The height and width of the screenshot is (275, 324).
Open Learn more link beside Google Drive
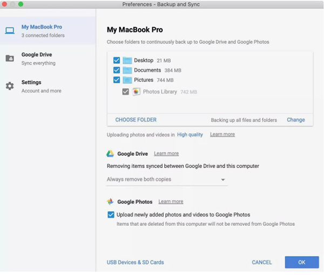pyautogui.click(x=166, y=153)
